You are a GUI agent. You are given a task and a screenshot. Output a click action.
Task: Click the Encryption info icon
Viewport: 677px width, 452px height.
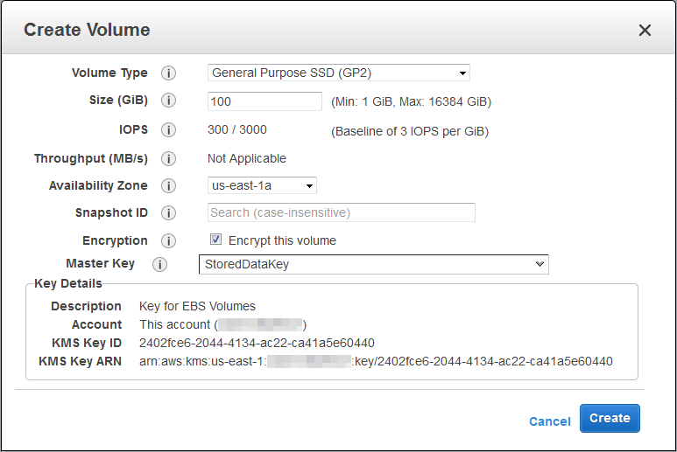click(169, 241)
